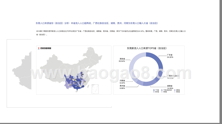Click the 贵州省 legend entry
This screenshot has height=124, width=222.
pyautogui.click(x=156, y=92)
